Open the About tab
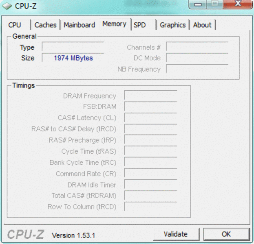 point(203,25)
